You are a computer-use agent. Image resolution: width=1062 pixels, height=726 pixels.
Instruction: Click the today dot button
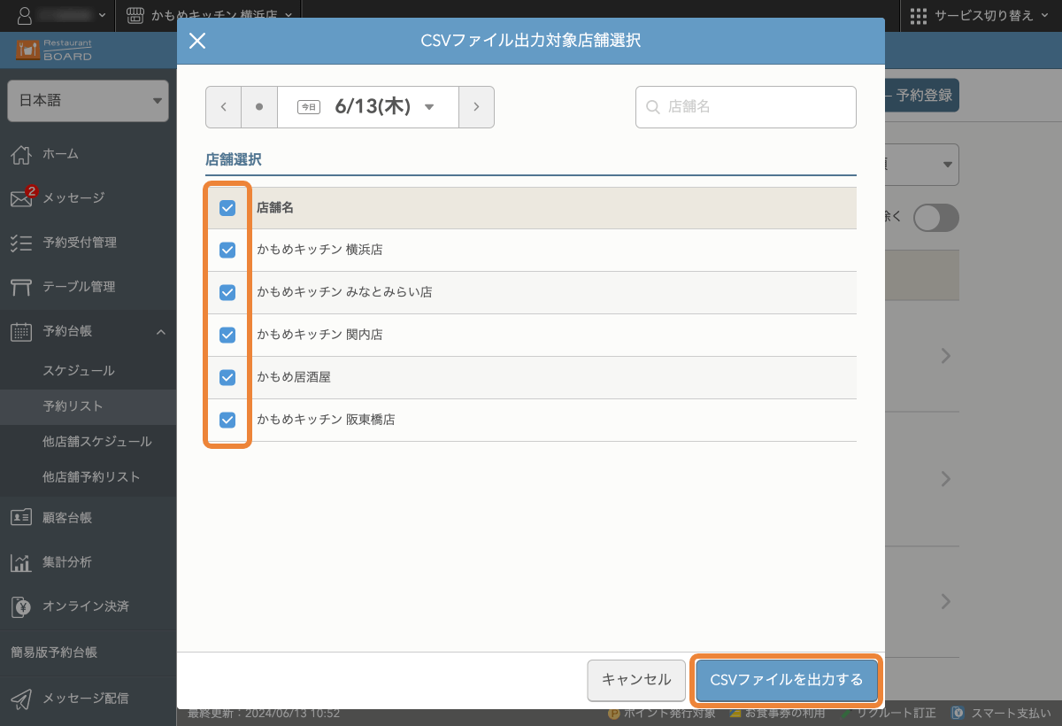[x=259, y=107]
